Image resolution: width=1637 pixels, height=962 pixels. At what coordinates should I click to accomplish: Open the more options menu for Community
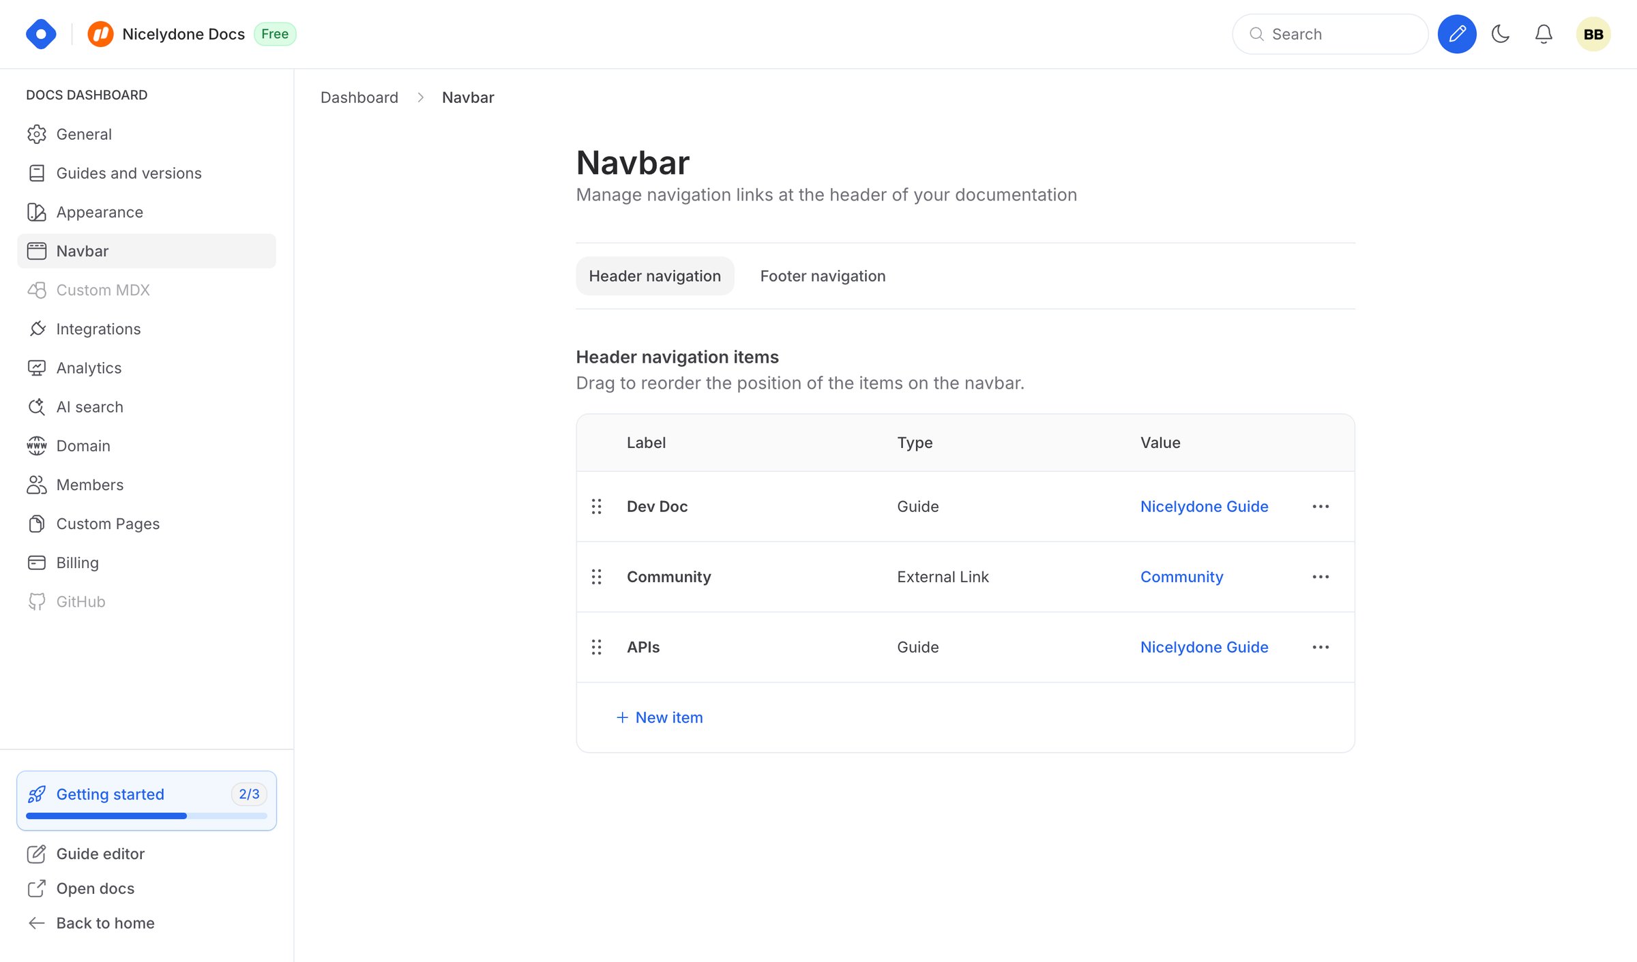1321,577
